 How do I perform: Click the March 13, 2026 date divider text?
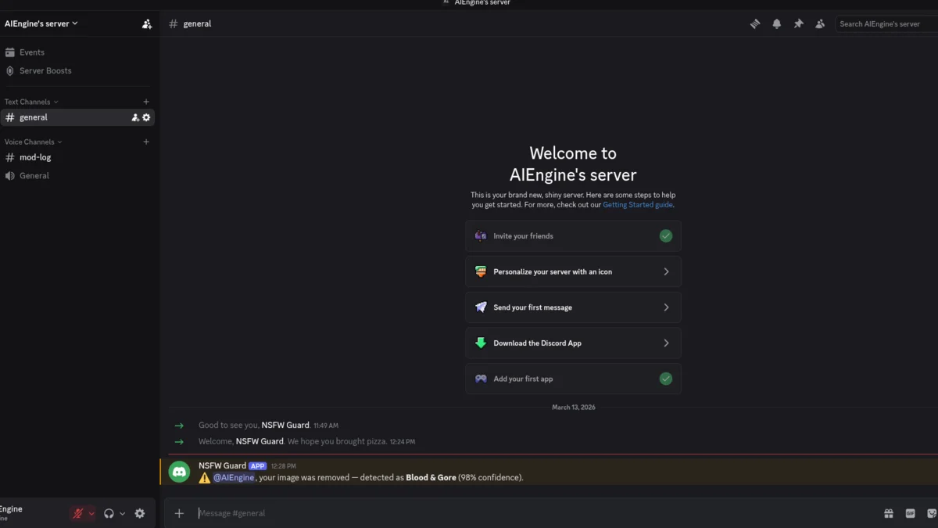point(573,408)
